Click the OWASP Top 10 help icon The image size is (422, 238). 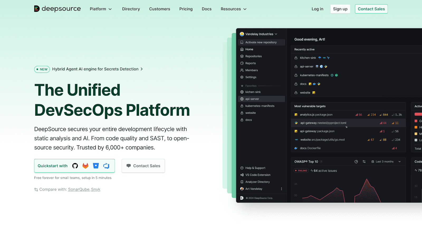pyautogui.click(x=321, y=162)
